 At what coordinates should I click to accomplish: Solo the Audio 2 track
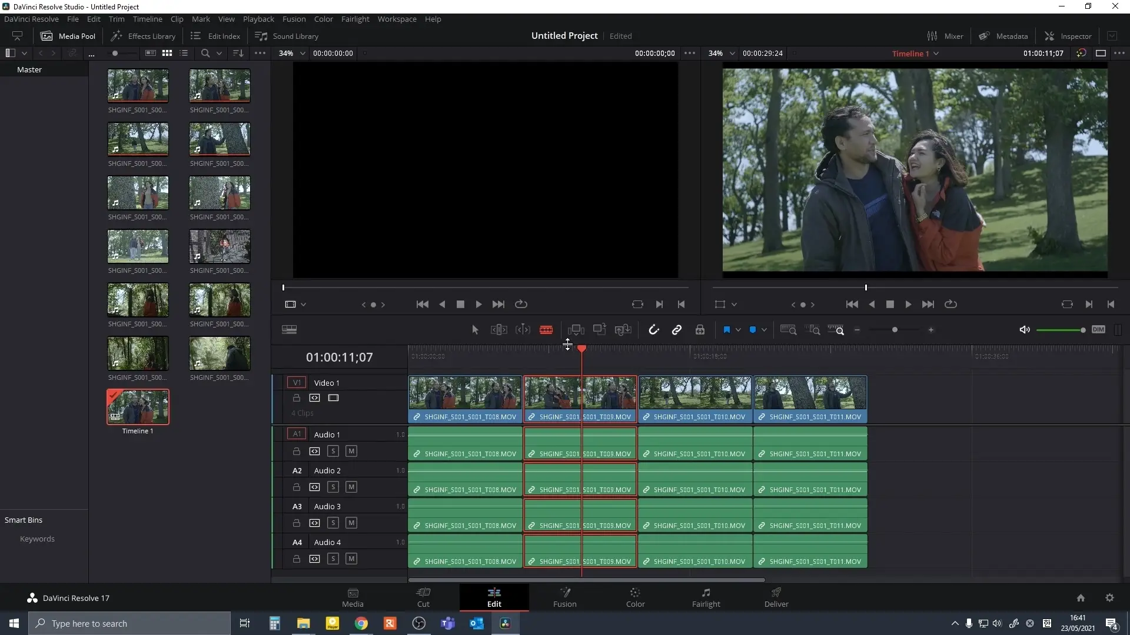pyautogui.click(x=333, y=487)
